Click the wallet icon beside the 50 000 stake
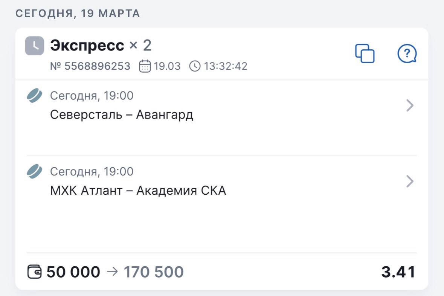444x296 pixels. point(35,272)
